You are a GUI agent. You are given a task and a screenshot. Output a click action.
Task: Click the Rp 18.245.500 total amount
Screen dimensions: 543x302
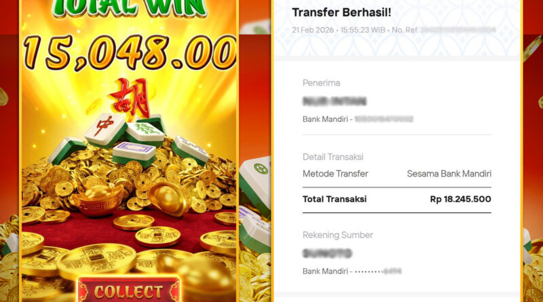tap(461, 199)
